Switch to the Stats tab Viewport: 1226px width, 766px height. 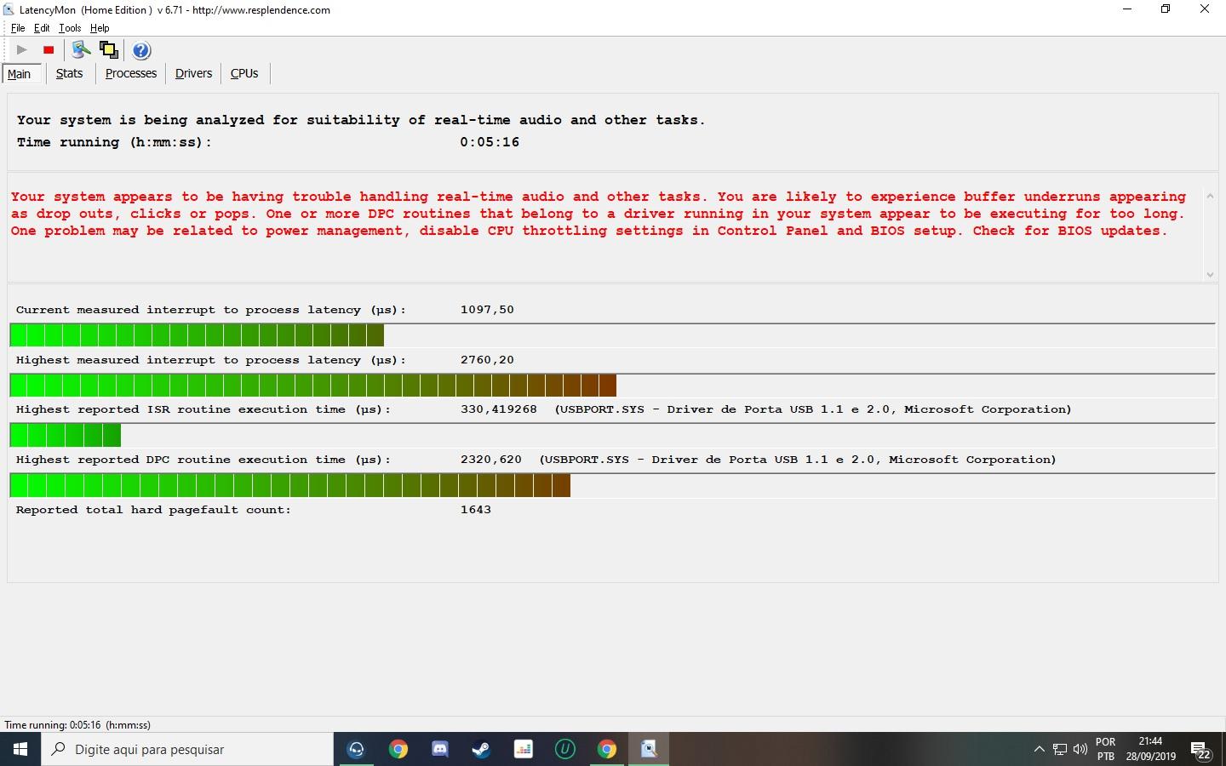click(70, 73)
